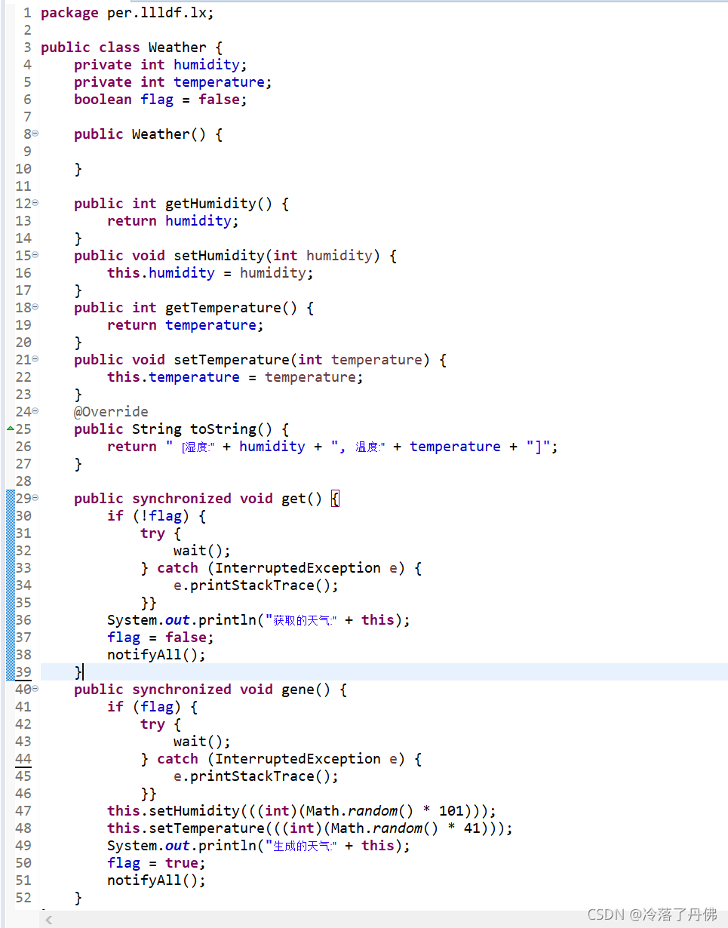Click the class name 'Weather' in declaration

177,48
